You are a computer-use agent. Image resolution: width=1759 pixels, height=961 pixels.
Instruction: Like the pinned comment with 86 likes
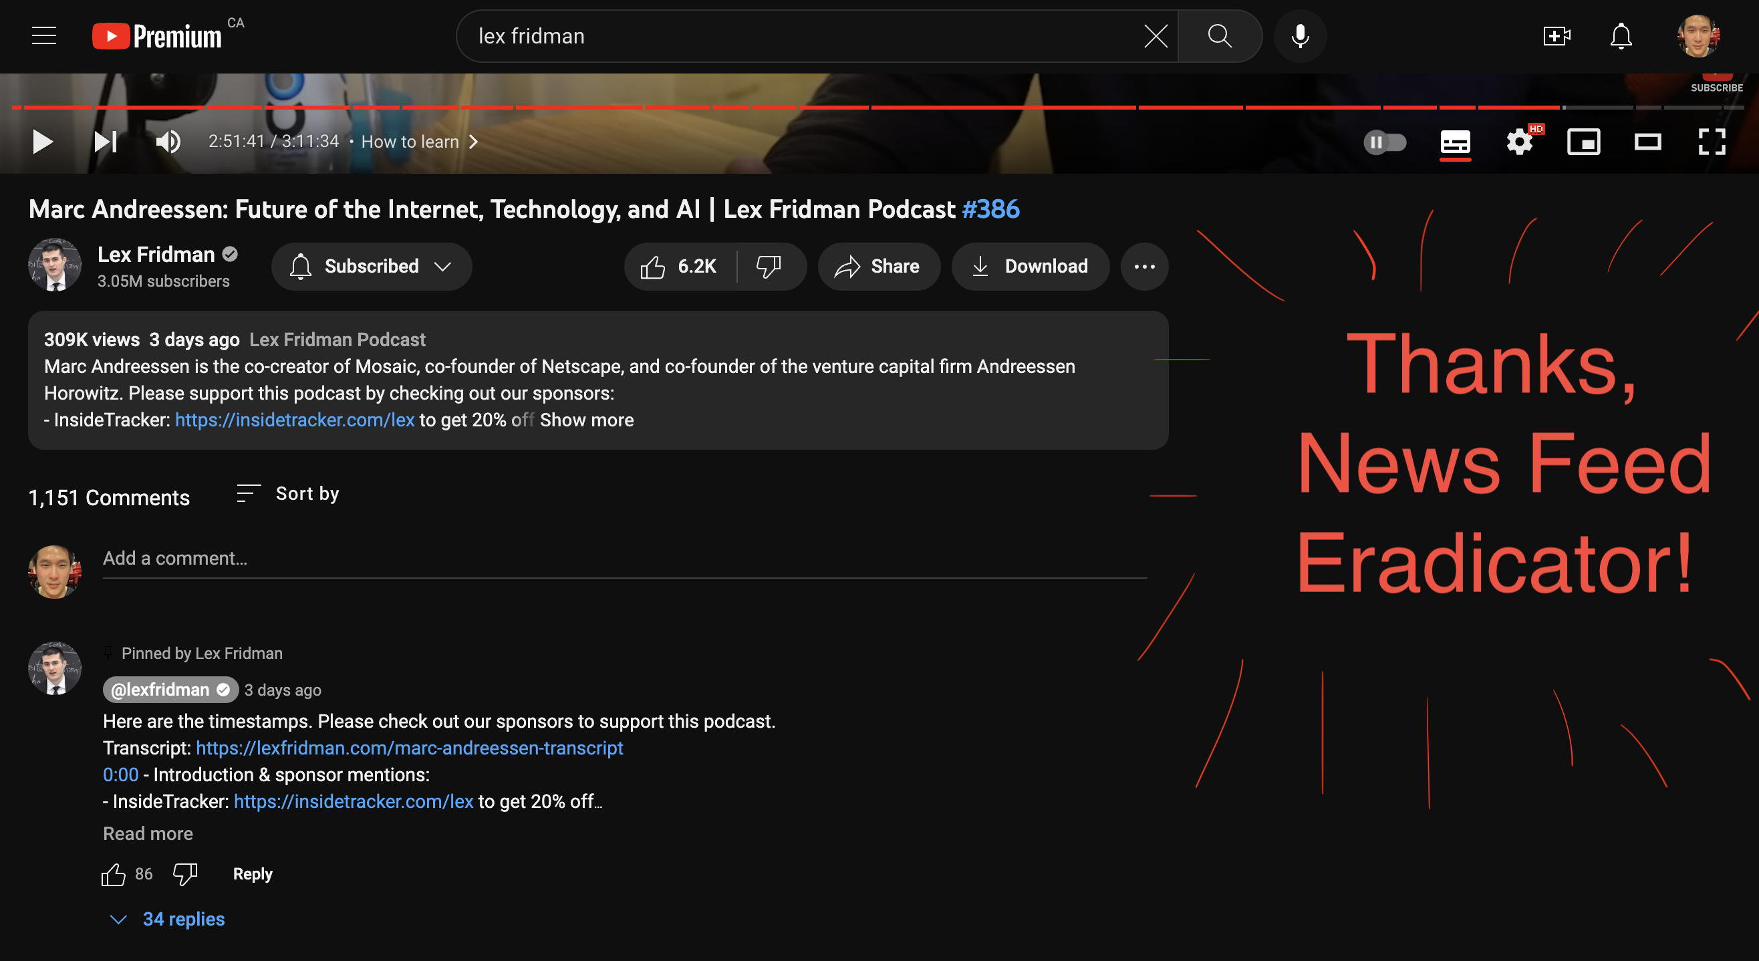(114, 874)
